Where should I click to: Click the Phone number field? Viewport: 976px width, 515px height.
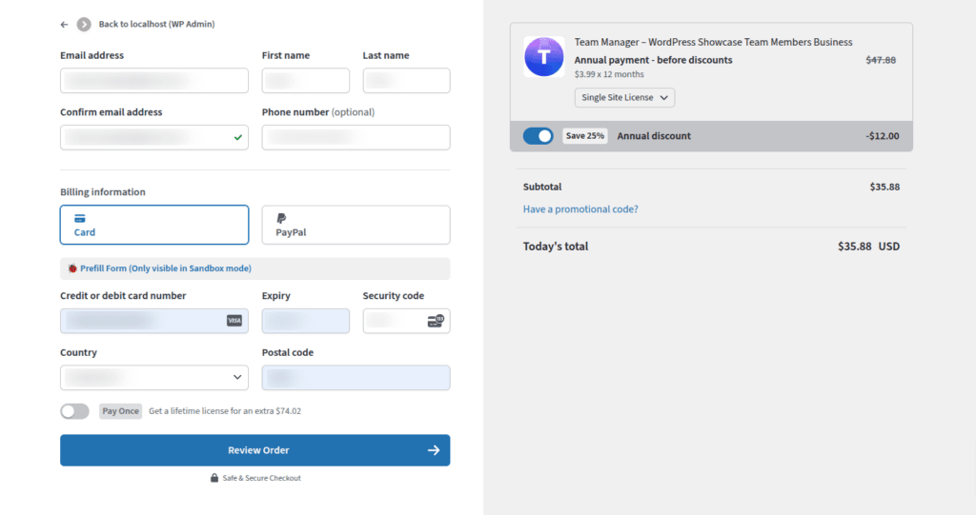pyautogui.click(x=356, y=137)
